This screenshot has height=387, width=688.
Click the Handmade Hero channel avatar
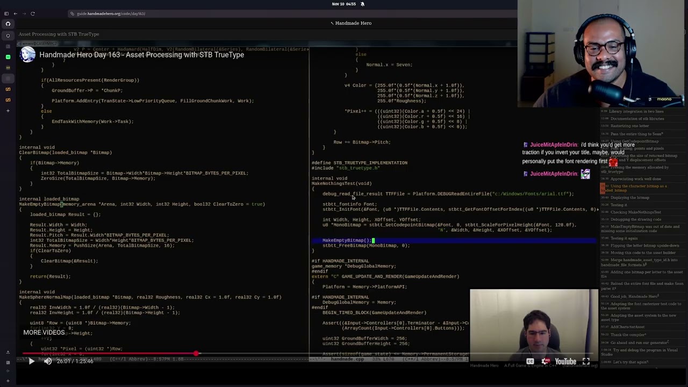point(28,55)
